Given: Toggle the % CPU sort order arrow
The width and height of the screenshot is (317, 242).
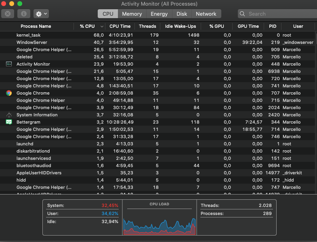Looking at the screenshot, I should pyautogui.click(x=102, y=27).
